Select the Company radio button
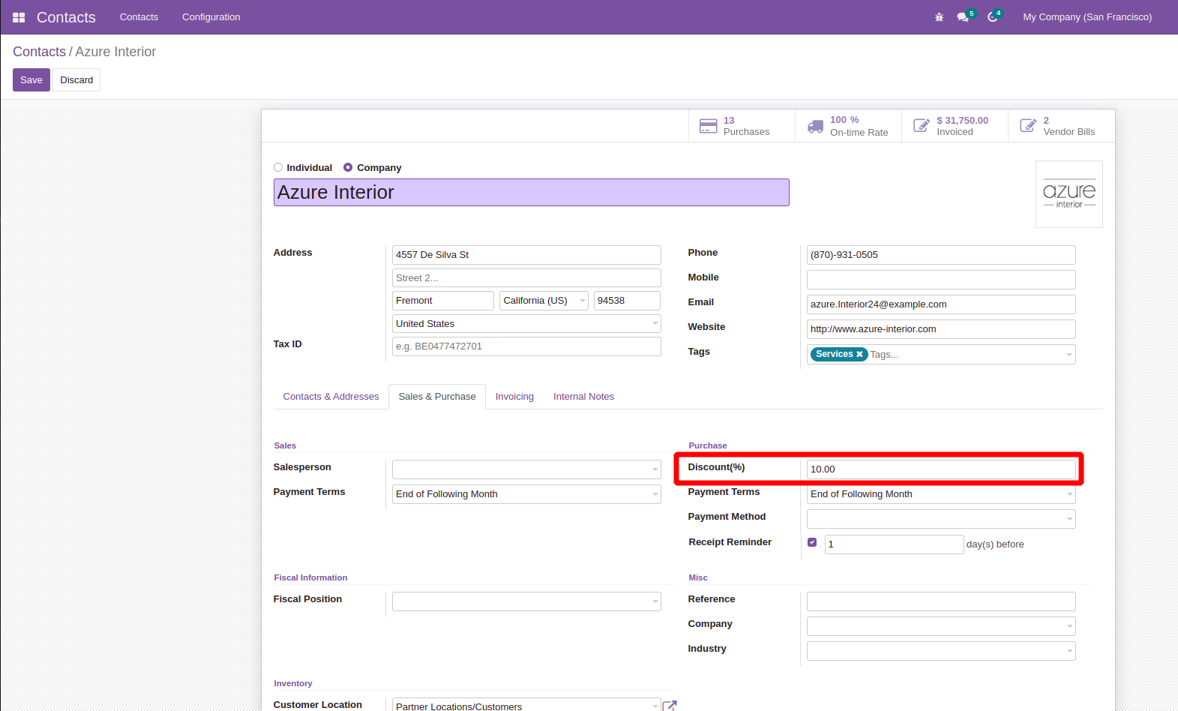Image resolution: width=1178 pixels, height=711 pixels. pos(348,167)
